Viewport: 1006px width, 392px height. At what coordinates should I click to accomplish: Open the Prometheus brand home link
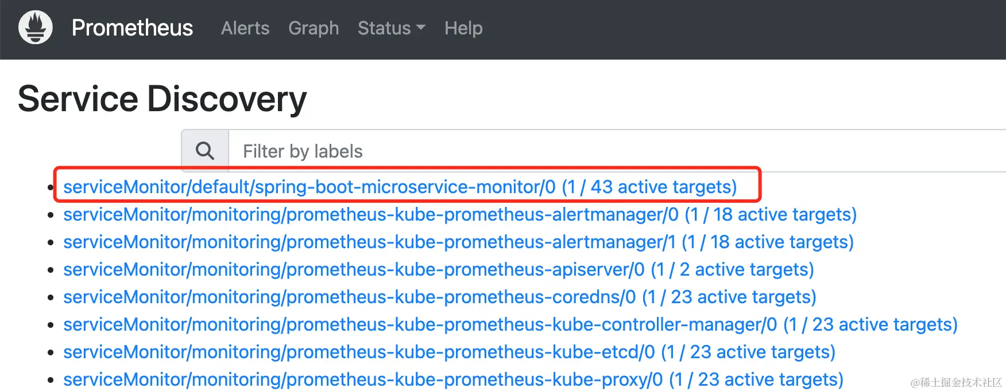pyautogui.click(x=132, y=28)
